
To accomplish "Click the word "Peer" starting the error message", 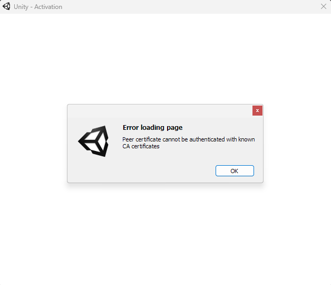I will tap(128, 139).
